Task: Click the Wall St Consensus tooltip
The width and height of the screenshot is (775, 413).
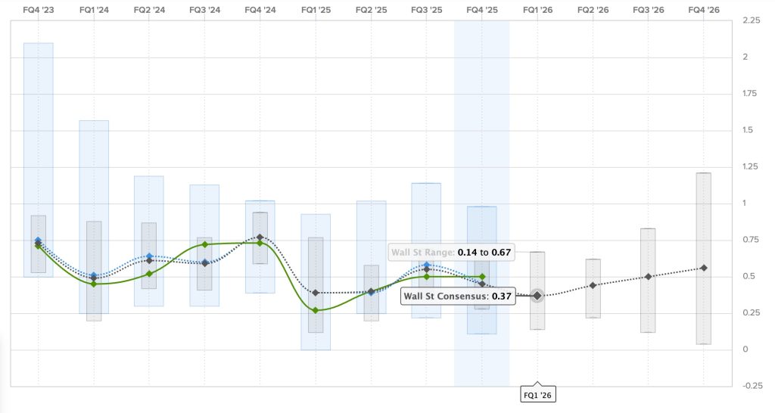Action: click(x=458, y=297)
